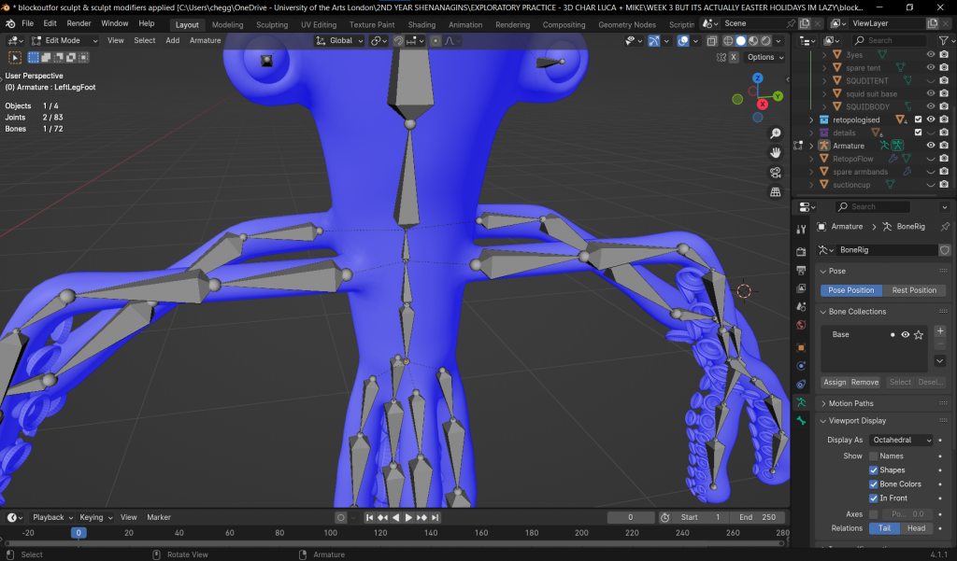Click the outliner Search field
957x561 pixels.
(890, 40)
